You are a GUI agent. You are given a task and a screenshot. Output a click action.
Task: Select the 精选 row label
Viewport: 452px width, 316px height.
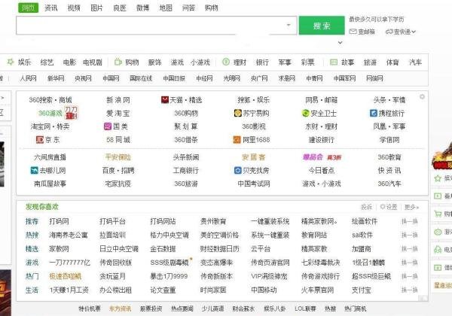(32, 248)
